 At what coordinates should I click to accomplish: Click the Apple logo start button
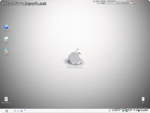7,111
